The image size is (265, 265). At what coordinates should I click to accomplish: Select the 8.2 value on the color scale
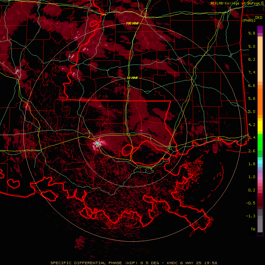pos(252,59)
